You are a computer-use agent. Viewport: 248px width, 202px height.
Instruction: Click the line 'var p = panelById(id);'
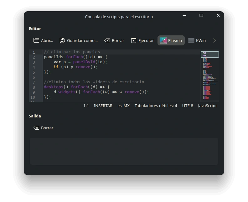click(x=80, y=62)
